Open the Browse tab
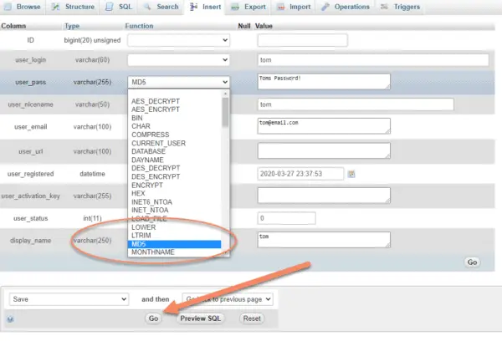The width and height of the screenshot is (502, 341). pyautogui.click(x=23, y=7)
